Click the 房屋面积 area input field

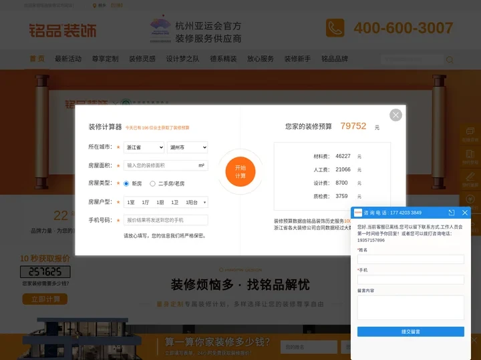166,165
